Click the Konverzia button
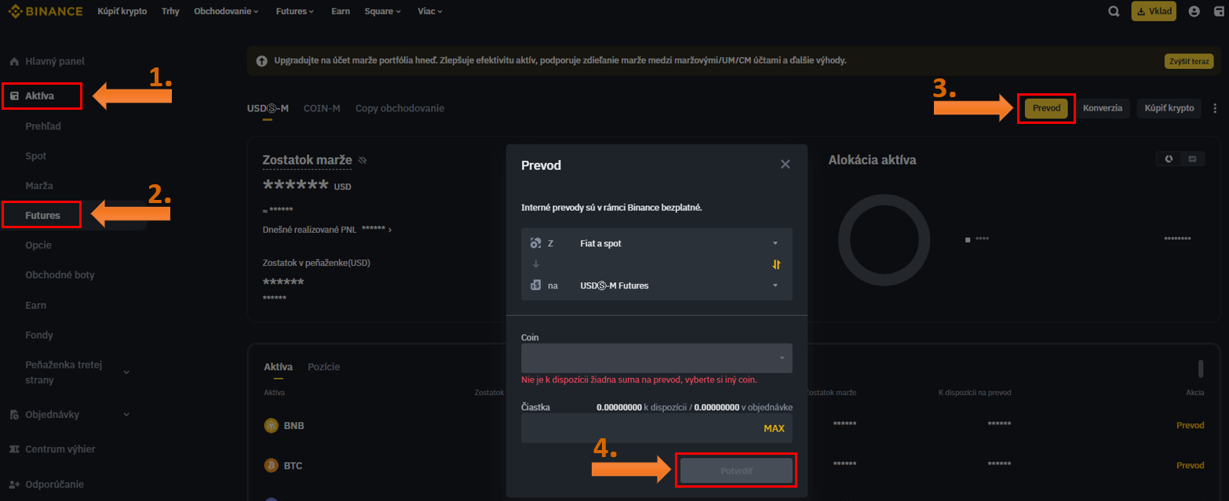 coord(1102,108)
